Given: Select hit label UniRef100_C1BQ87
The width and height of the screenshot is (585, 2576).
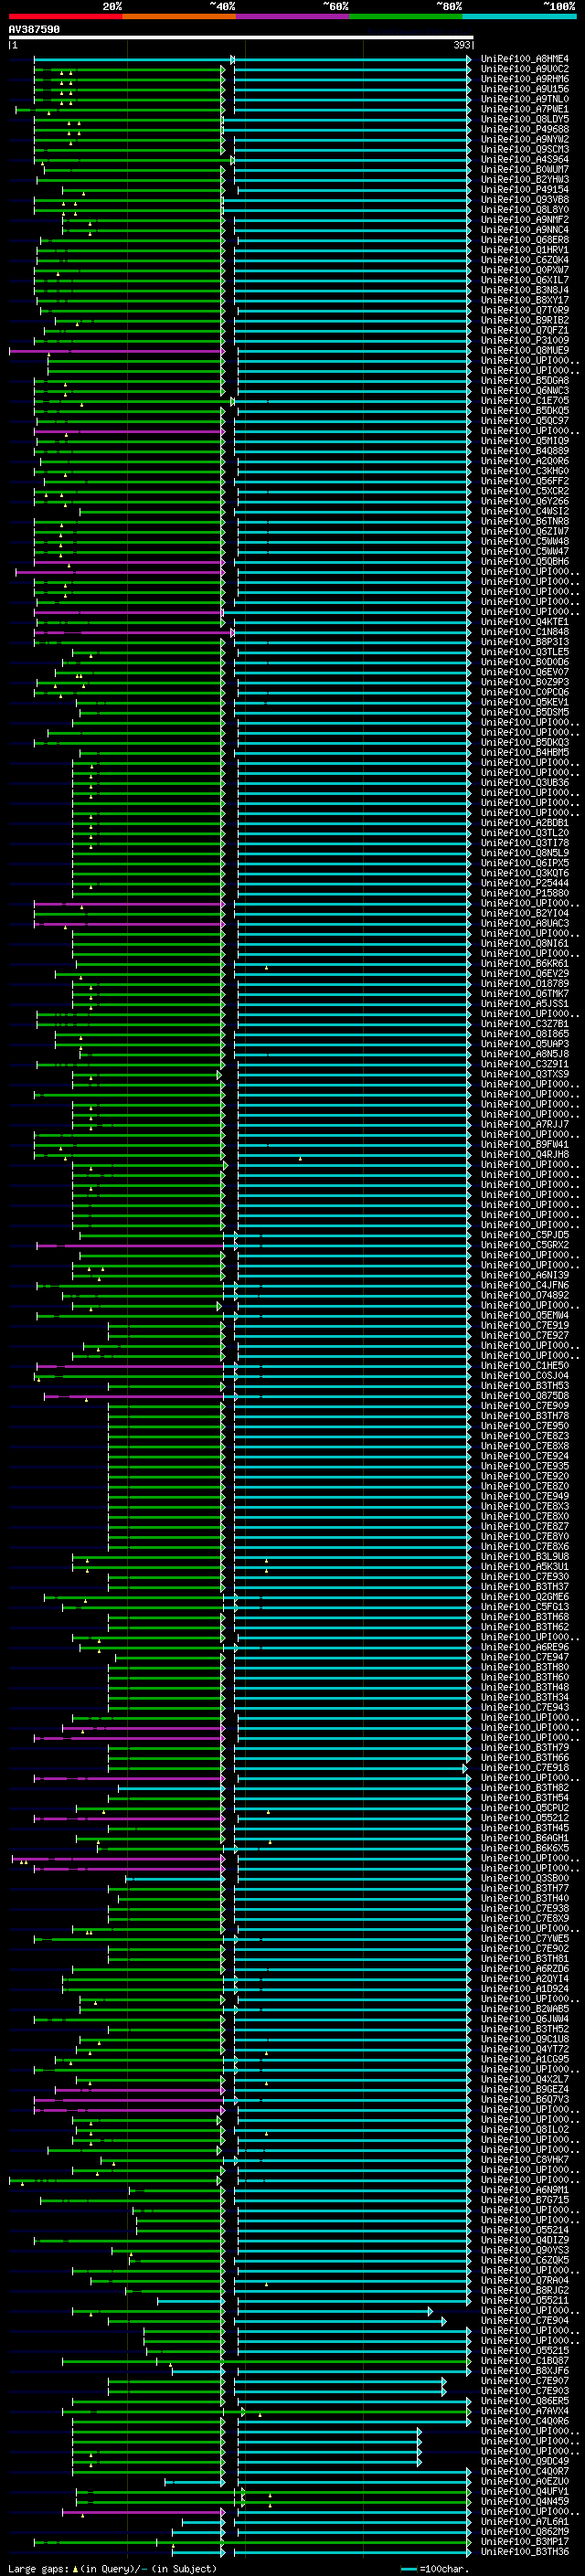Looking at the screenshot, I should [525, 2360].
